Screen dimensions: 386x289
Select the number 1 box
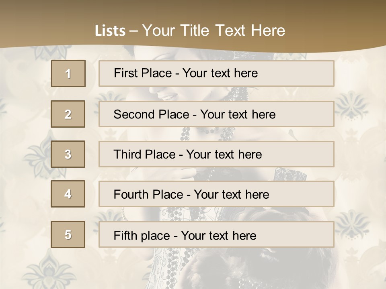click(x=68, y=73)
